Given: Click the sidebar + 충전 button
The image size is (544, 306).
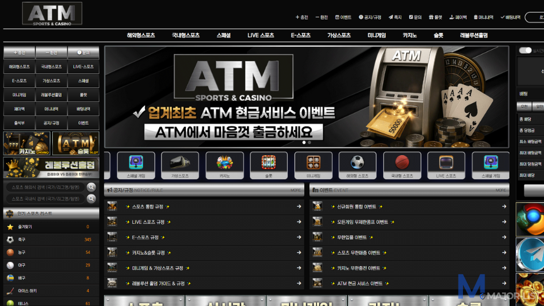Looking at the screenshot, I should (x=19, y=52).
